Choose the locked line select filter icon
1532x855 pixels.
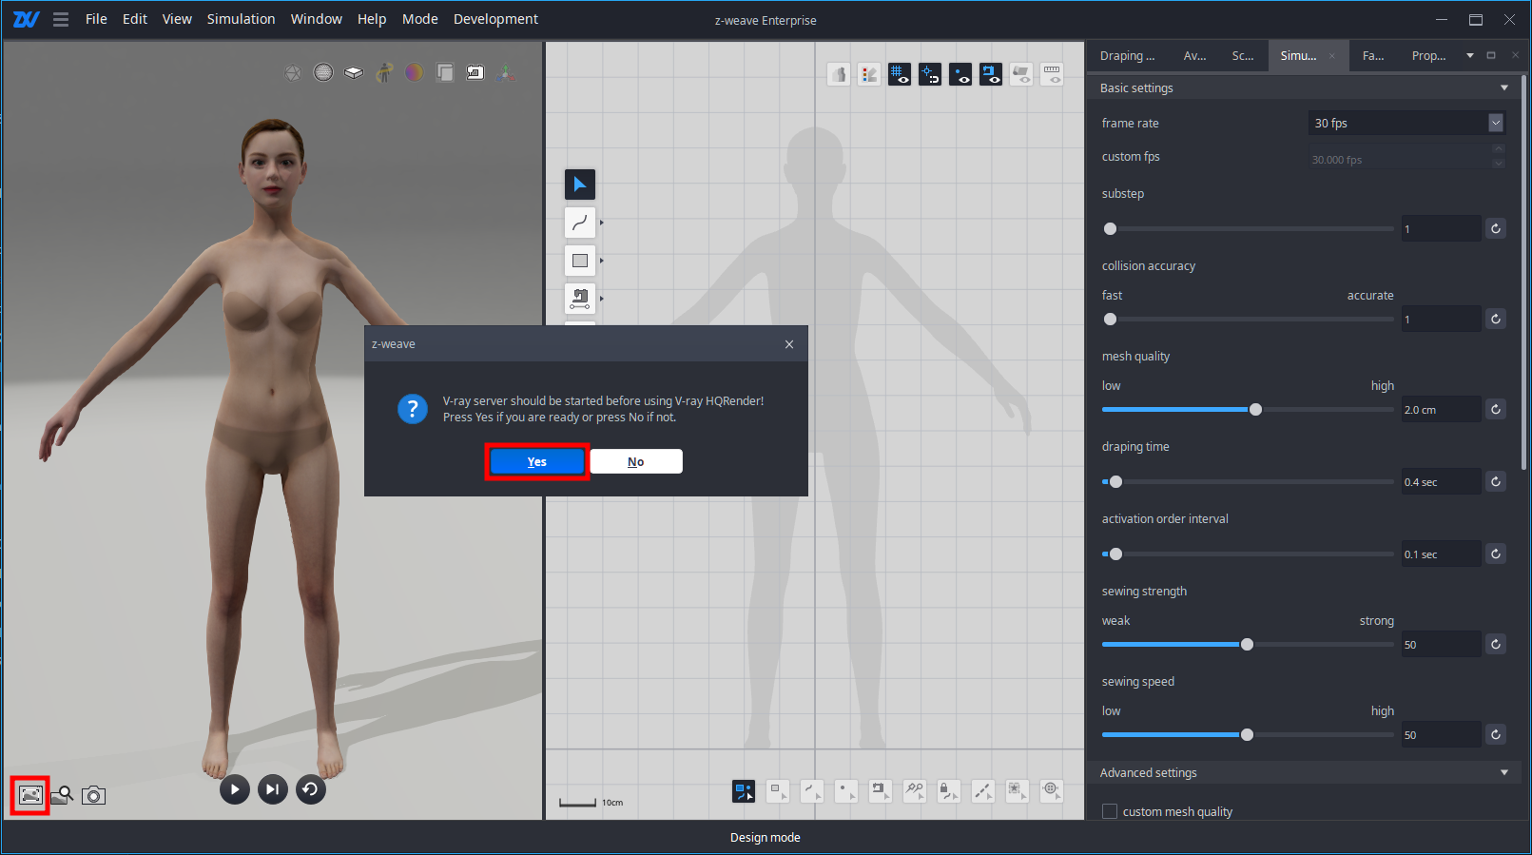pyautogui.click(x=949, y=791)
